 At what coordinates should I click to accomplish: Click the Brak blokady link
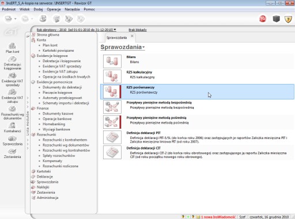click(x=138, y=30)
